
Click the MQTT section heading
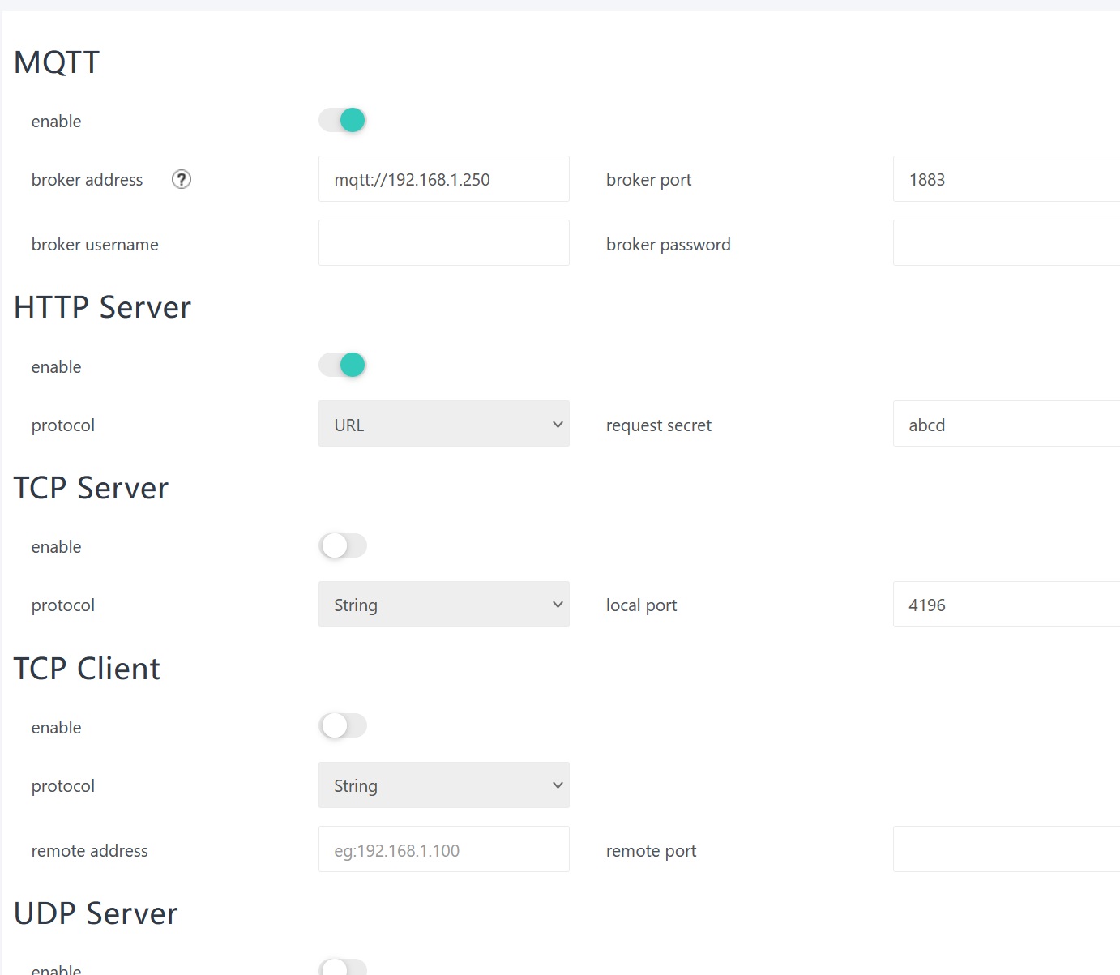57,62
